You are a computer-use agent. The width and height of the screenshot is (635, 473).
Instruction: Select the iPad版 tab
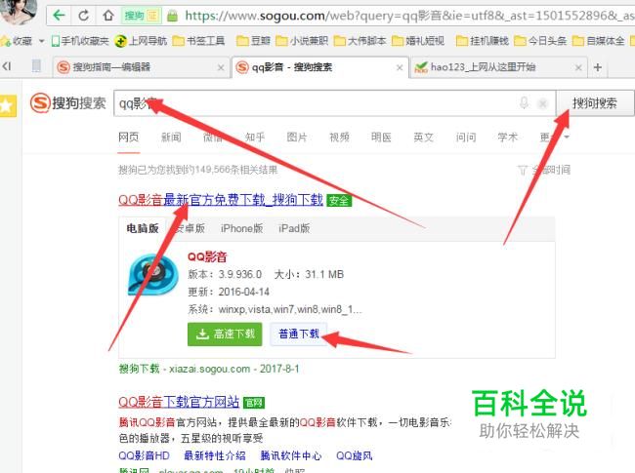[294, 228]
